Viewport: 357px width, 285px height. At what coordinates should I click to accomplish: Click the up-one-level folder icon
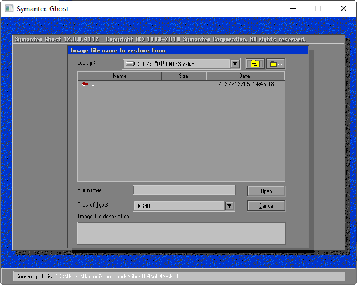pos(255,64)
